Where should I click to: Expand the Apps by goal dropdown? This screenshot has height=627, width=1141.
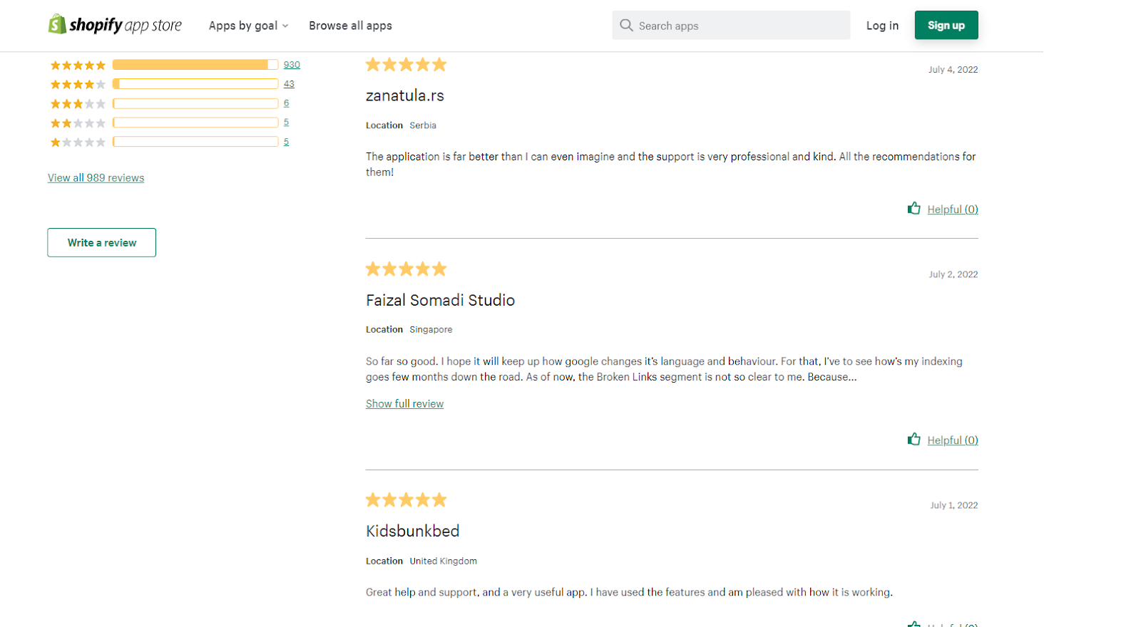click(248, 26)
